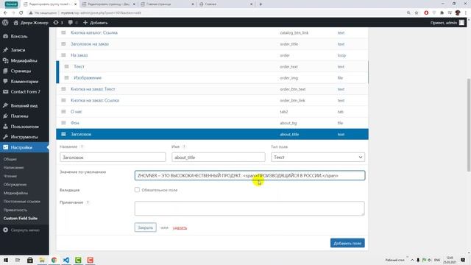Expand the Кнопка на заказ: Ссылка field
Image resolution: width=471 pixels, height=265 pixels.
click(x=95, y=100)
